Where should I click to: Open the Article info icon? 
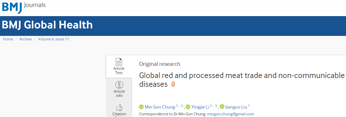pyautogui.click(x=119, y=85)
